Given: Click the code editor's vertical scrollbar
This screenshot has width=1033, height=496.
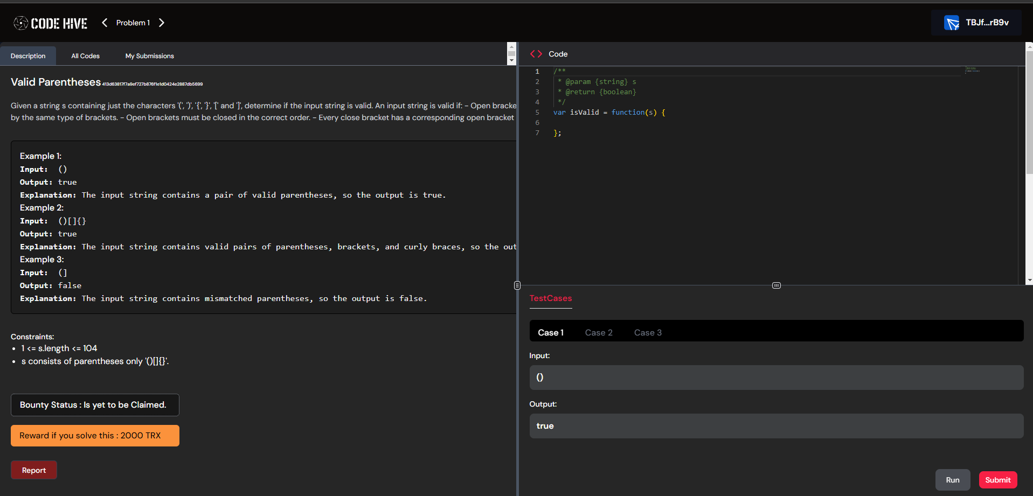Looking at the screenshot, I should pos(1029,108).
